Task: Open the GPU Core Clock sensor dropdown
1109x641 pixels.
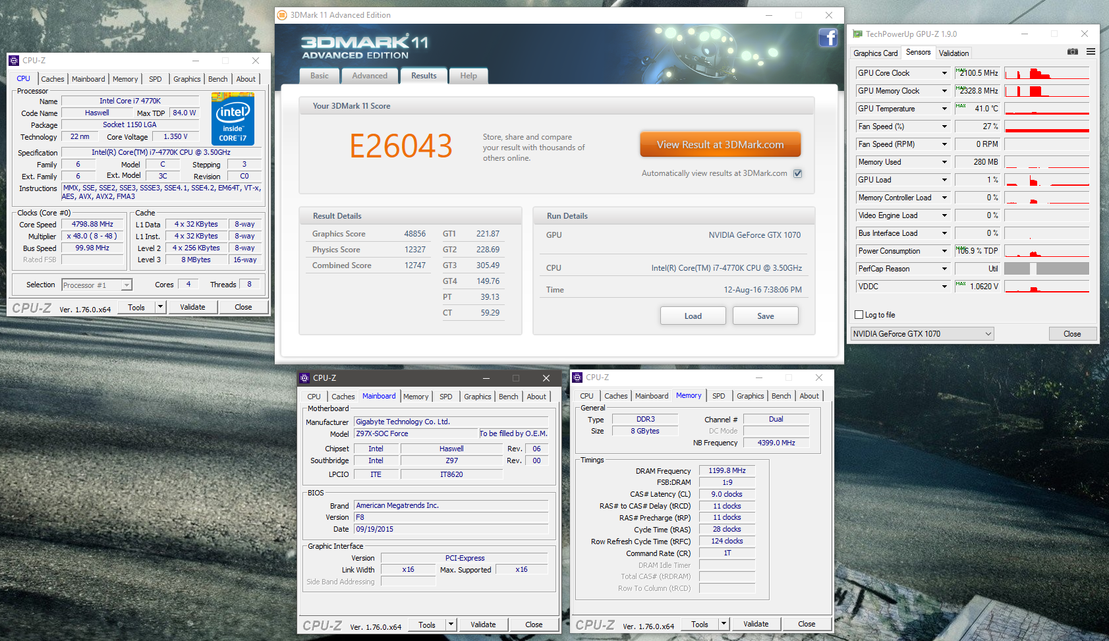Action: (944, 73)
